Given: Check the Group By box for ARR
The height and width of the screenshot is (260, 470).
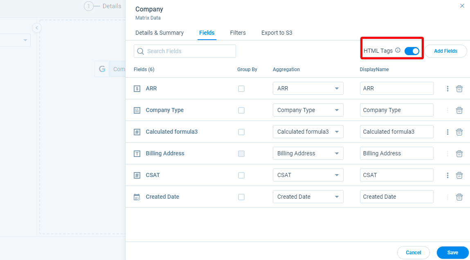Looking at the screenshot, I should pos(241,88).
